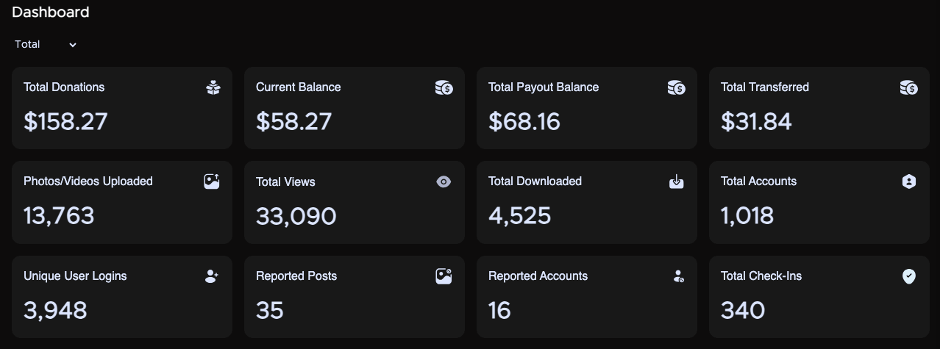Screen dimensions: 940x349
Task: Click the 1,018 Total Accounts value
Action: pyautogui.click(x=747, y=215)
